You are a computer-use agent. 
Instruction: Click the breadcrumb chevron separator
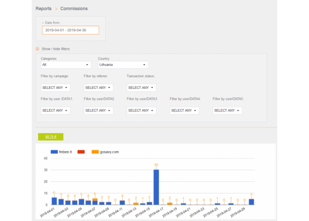pyautogui.click(x=56, y=9)
